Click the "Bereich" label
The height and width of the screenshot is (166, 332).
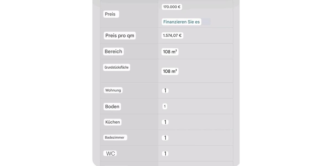(x=113, y=51)
